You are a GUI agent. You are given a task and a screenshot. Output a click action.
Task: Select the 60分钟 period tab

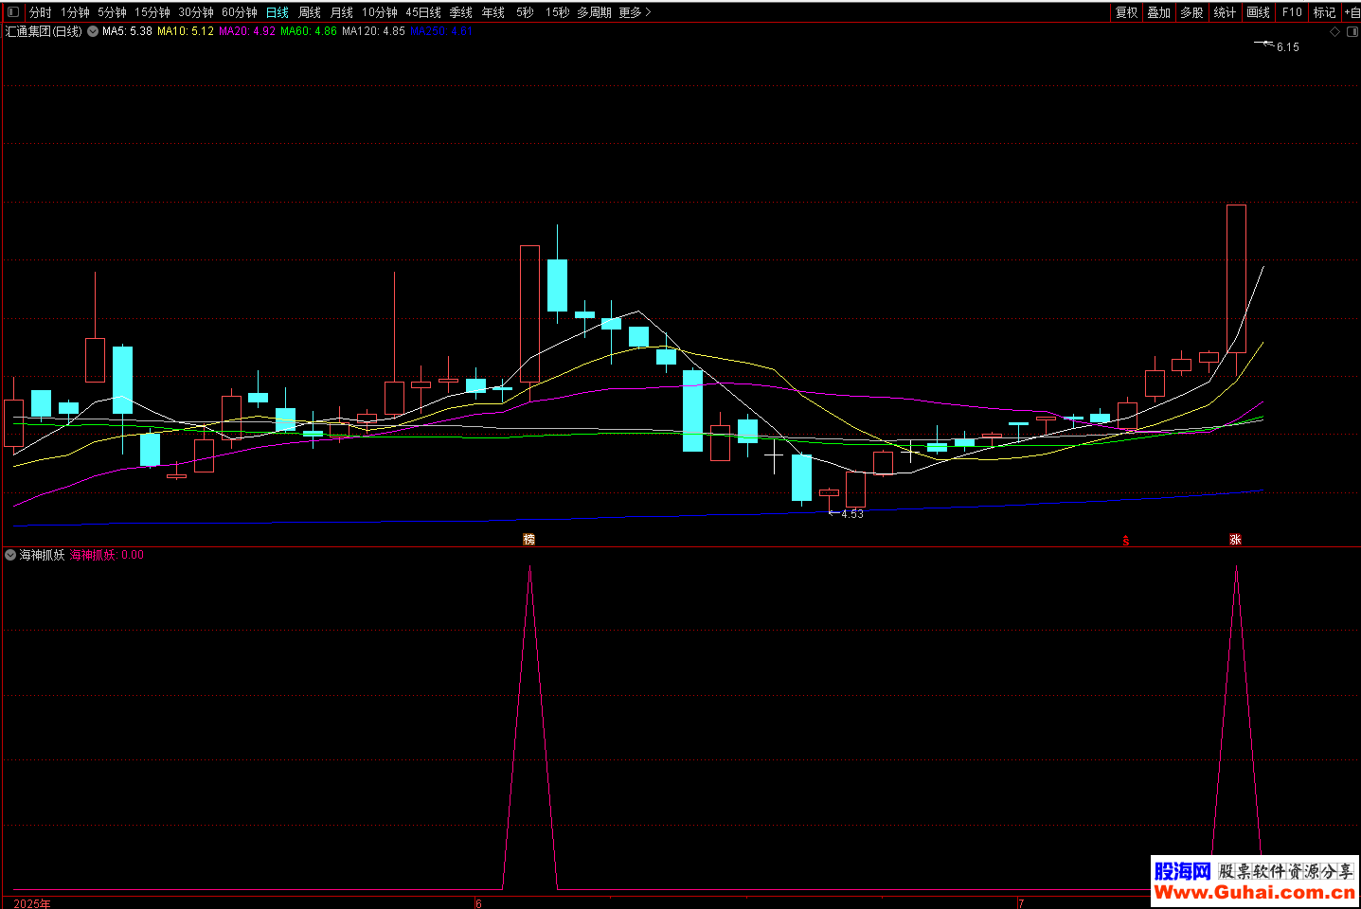(240, 12)
